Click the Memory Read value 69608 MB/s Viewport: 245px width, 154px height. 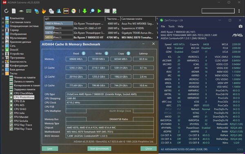coord(76,59)
